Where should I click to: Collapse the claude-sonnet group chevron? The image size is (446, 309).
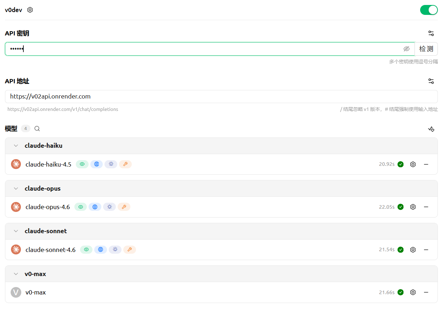pyautogui.click(x=16, y=231)
